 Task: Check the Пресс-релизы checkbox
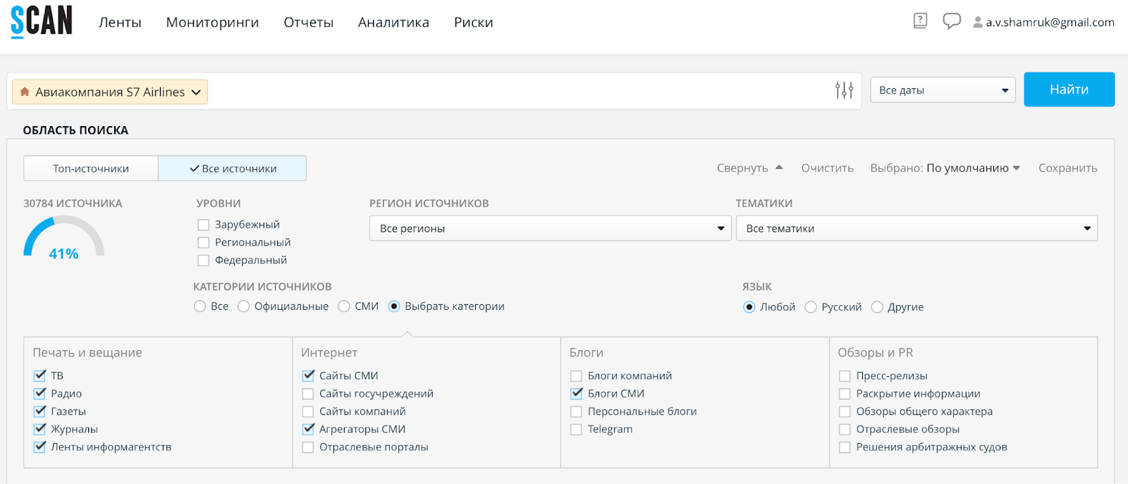pyautogui.click(x=845, y=376)
